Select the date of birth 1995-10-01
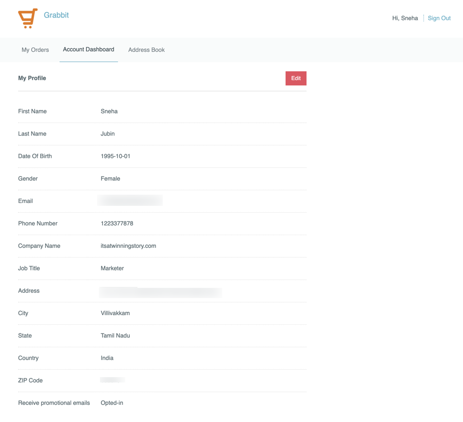This screenshot has height=422, width=463. pos(116,156)
